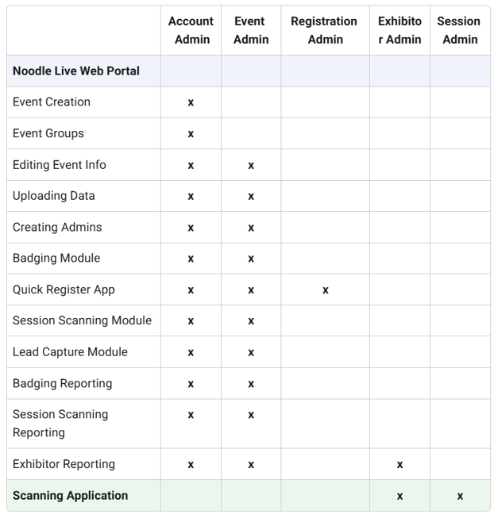The image size is (498, 514).
Task: Click the Session Admin x for Scanning Application
Action: pos(460,497)
